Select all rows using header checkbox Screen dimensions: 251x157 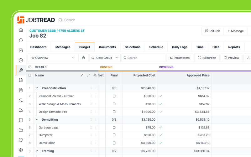[x=30, y=76]
